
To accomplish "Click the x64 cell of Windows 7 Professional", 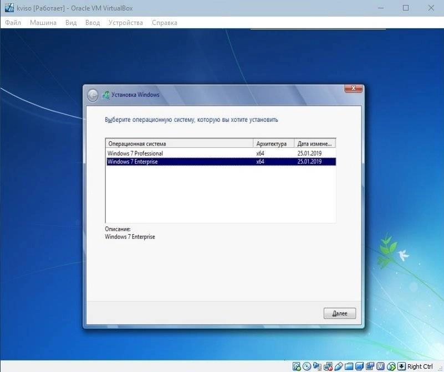I will click(x=260, y=153).
